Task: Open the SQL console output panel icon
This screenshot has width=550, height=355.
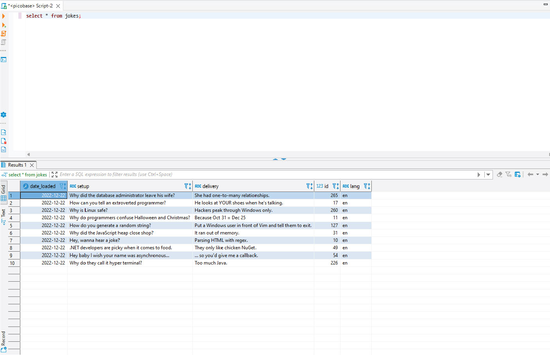Action: (x=4, y=60)
